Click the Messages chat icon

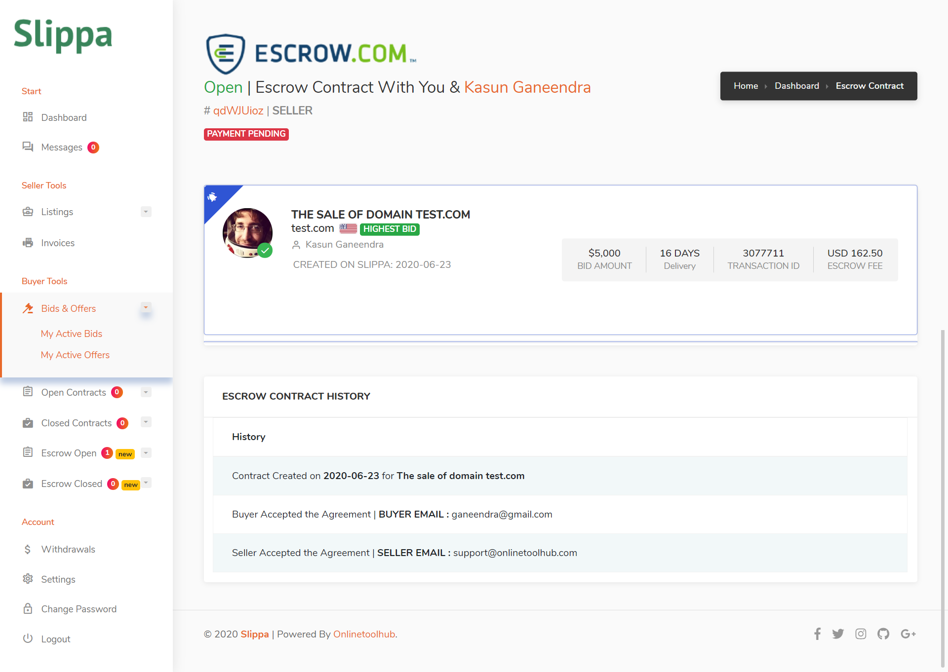point(28,147)
